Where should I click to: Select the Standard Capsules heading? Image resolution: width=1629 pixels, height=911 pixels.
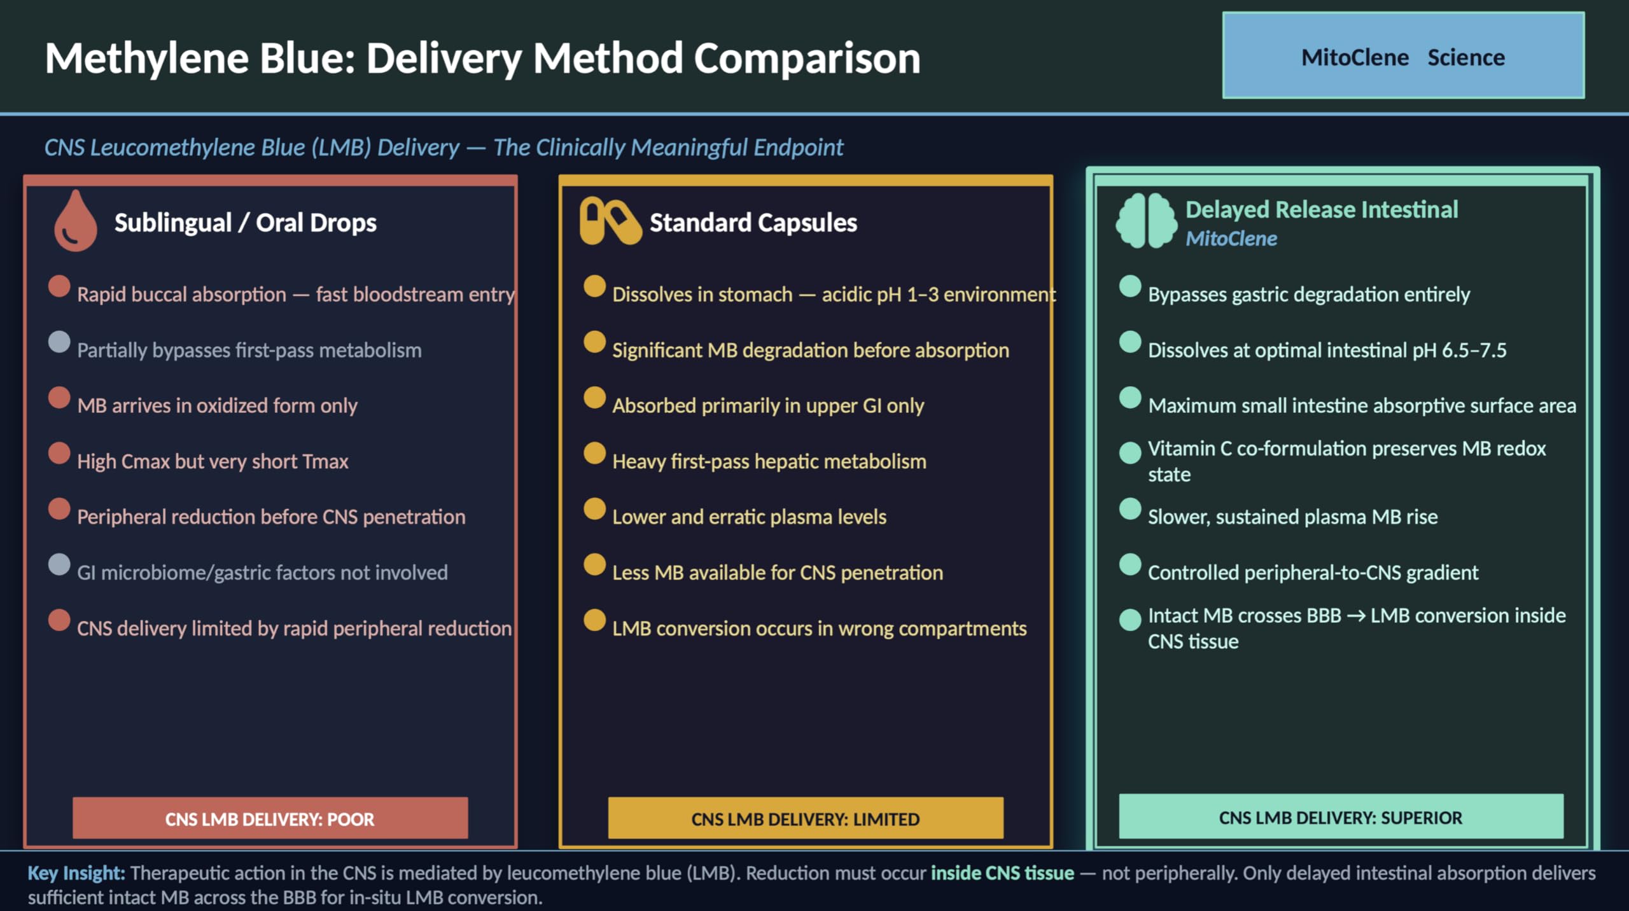click(753, 223)
